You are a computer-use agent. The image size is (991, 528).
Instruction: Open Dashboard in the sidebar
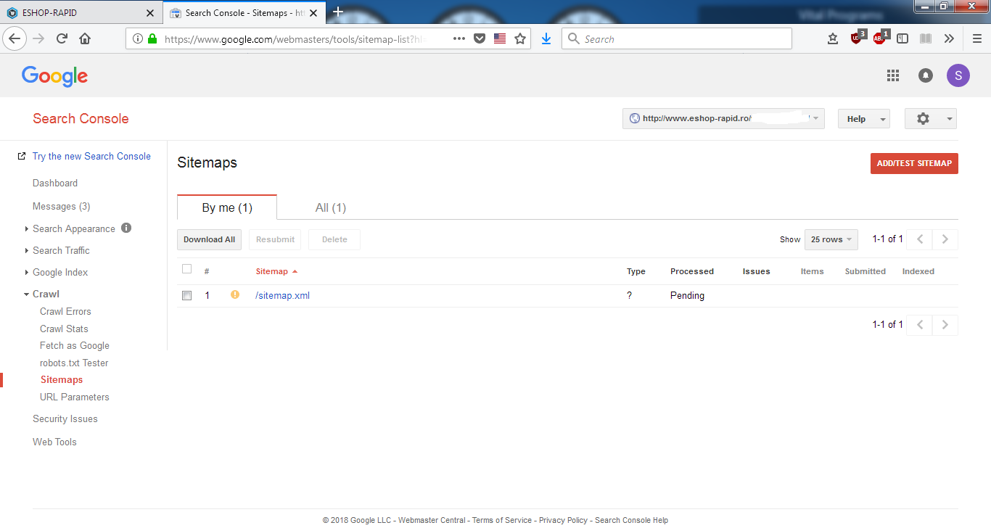(55, 183)
